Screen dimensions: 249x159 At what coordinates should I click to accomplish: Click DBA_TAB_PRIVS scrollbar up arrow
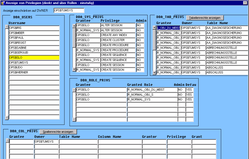click(x=154, y=28)
